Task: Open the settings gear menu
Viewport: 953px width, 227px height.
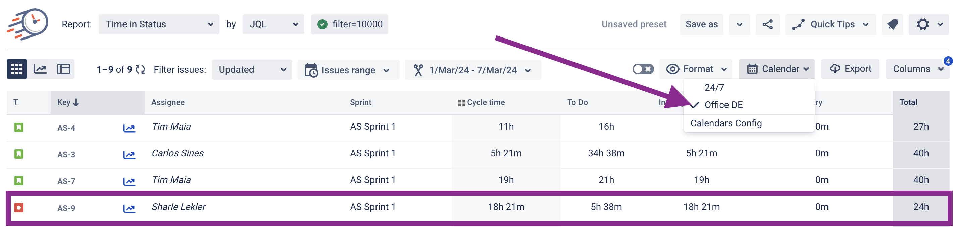Action: click(x=929, y=24)
